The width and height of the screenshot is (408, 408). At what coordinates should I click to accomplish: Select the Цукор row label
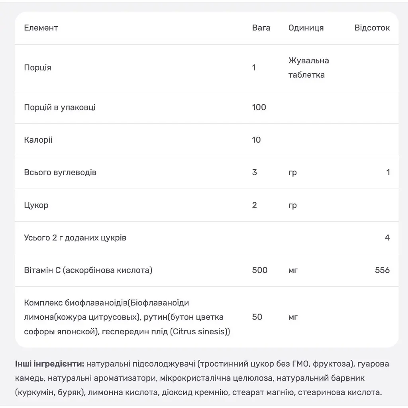coord(36,205)
